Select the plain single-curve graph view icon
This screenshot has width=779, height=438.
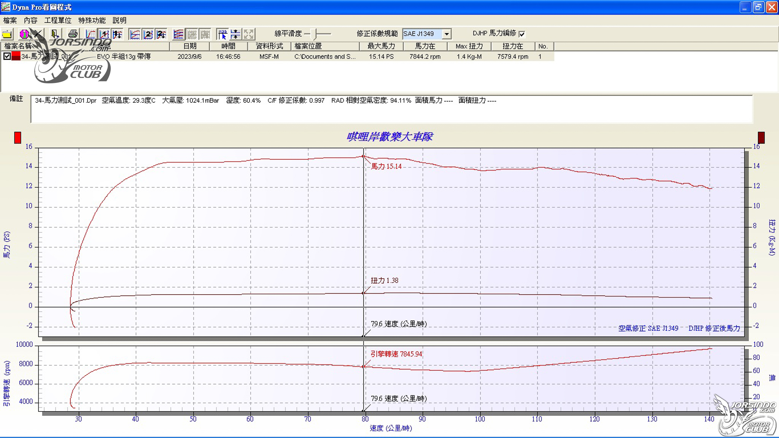(91, 34)
